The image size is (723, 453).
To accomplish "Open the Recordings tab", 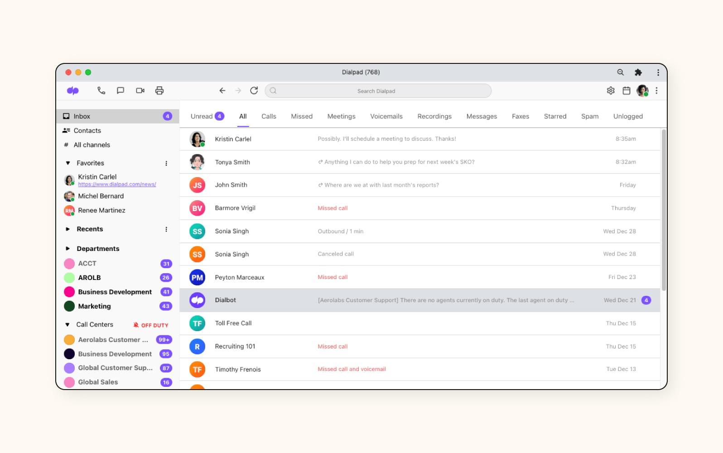I will pyautogui.click(x=434, y=116).
